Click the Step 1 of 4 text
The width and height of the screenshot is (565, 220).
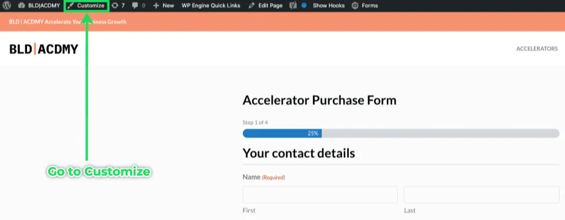pos(255,123)
